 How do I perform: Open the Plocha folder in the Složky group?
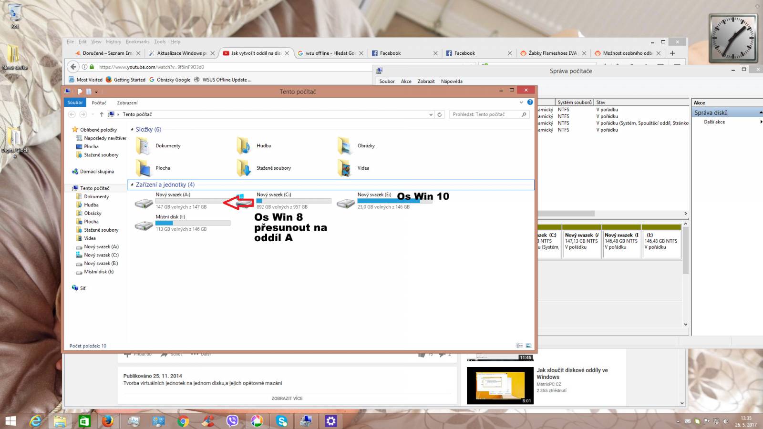[143, 168]
